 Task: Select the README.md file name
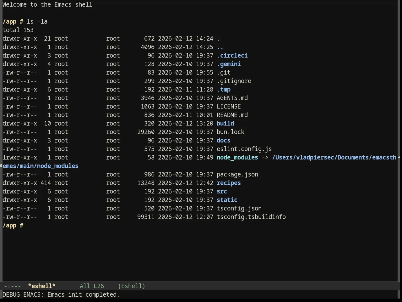pyautogui.click(x=232, y=115)
